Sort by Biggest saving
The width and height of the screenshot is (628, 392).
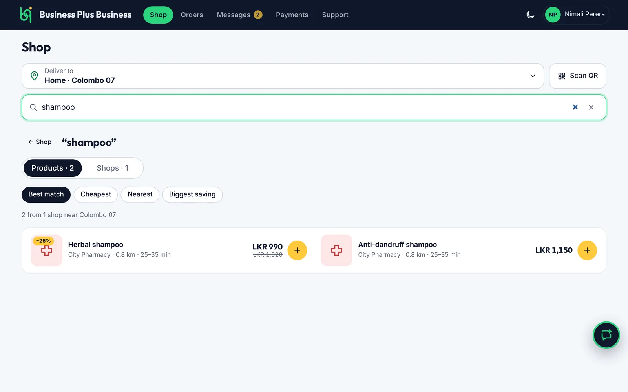192,194
